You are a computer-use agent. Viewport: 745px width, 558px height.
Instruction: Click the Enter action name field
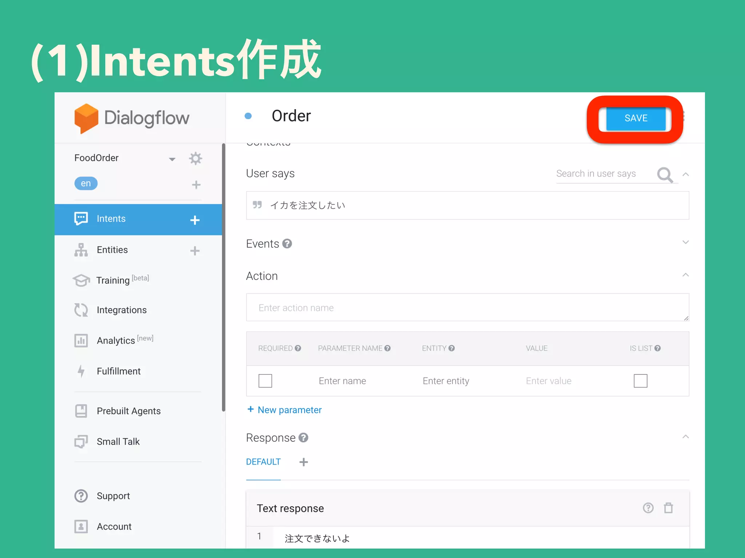tap(467, 307)
